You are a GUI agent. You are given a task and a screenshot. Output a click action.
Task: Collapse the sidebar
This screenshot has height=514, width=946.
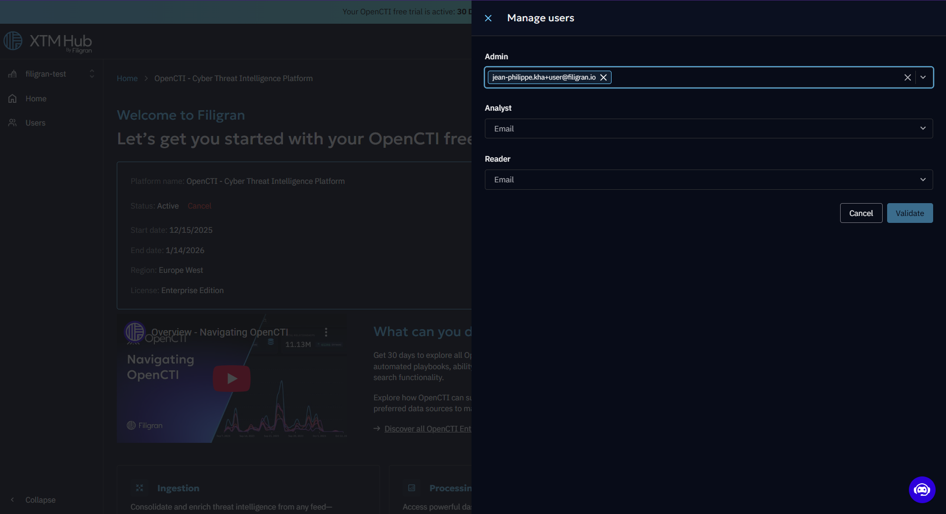click(40, 500)
